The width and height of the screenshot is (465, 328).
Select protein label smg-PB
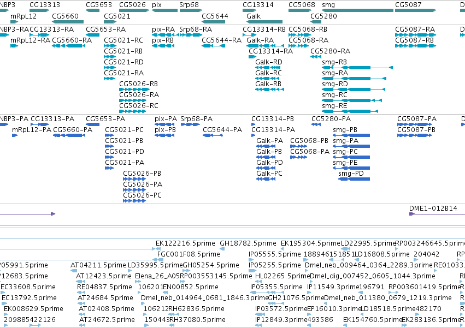pos(345,130)
